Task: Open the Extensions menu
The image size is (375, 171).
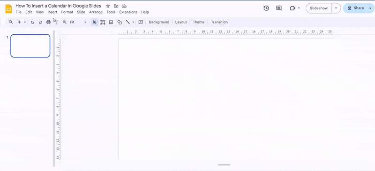Action: coord(128,12)
